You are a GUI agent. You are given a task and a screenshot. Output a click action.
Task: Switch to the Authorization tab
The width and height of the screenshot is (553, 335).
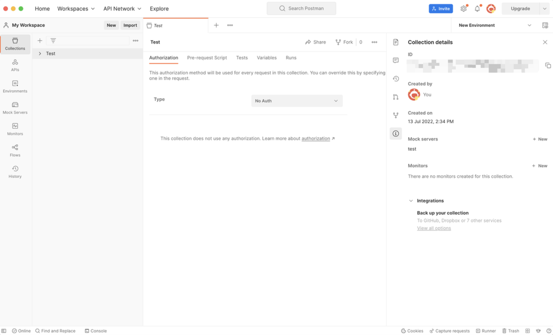[164, 58]
